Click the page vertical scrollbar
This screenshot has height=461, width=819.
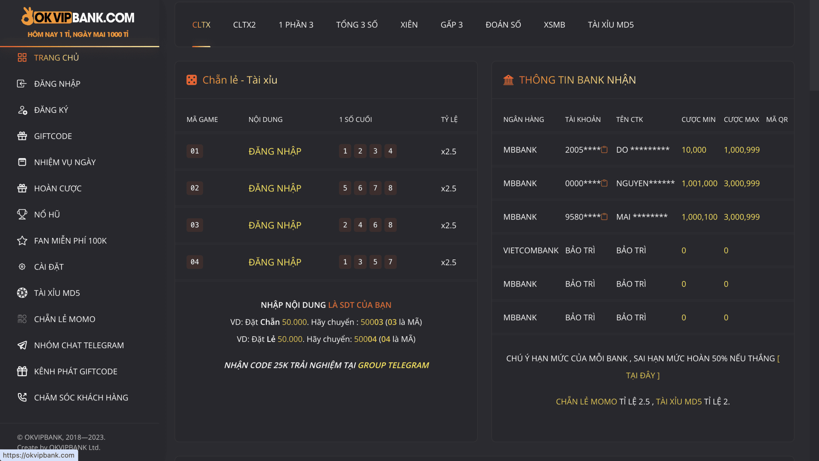pyautogui.click(x=814, y=46)
